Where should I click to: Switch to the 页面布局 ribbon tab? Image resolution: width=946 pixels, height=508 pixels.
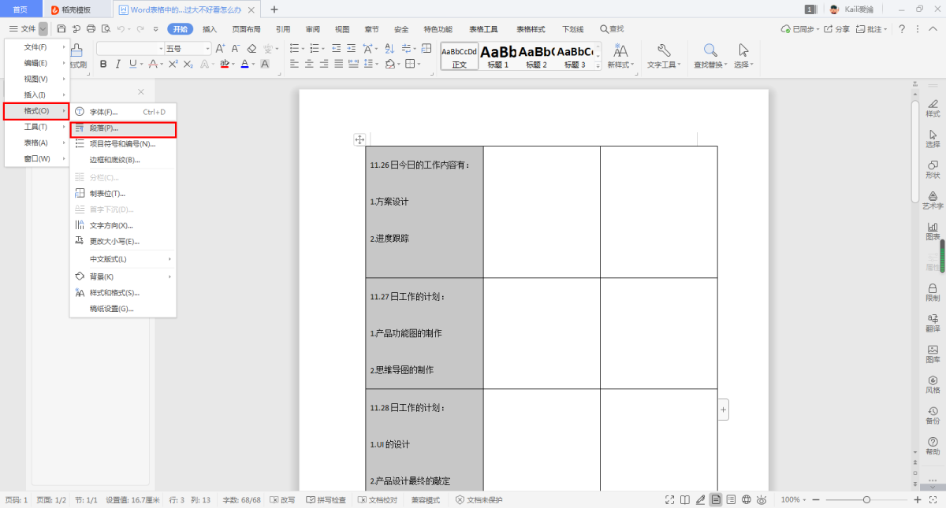point(246,29)
